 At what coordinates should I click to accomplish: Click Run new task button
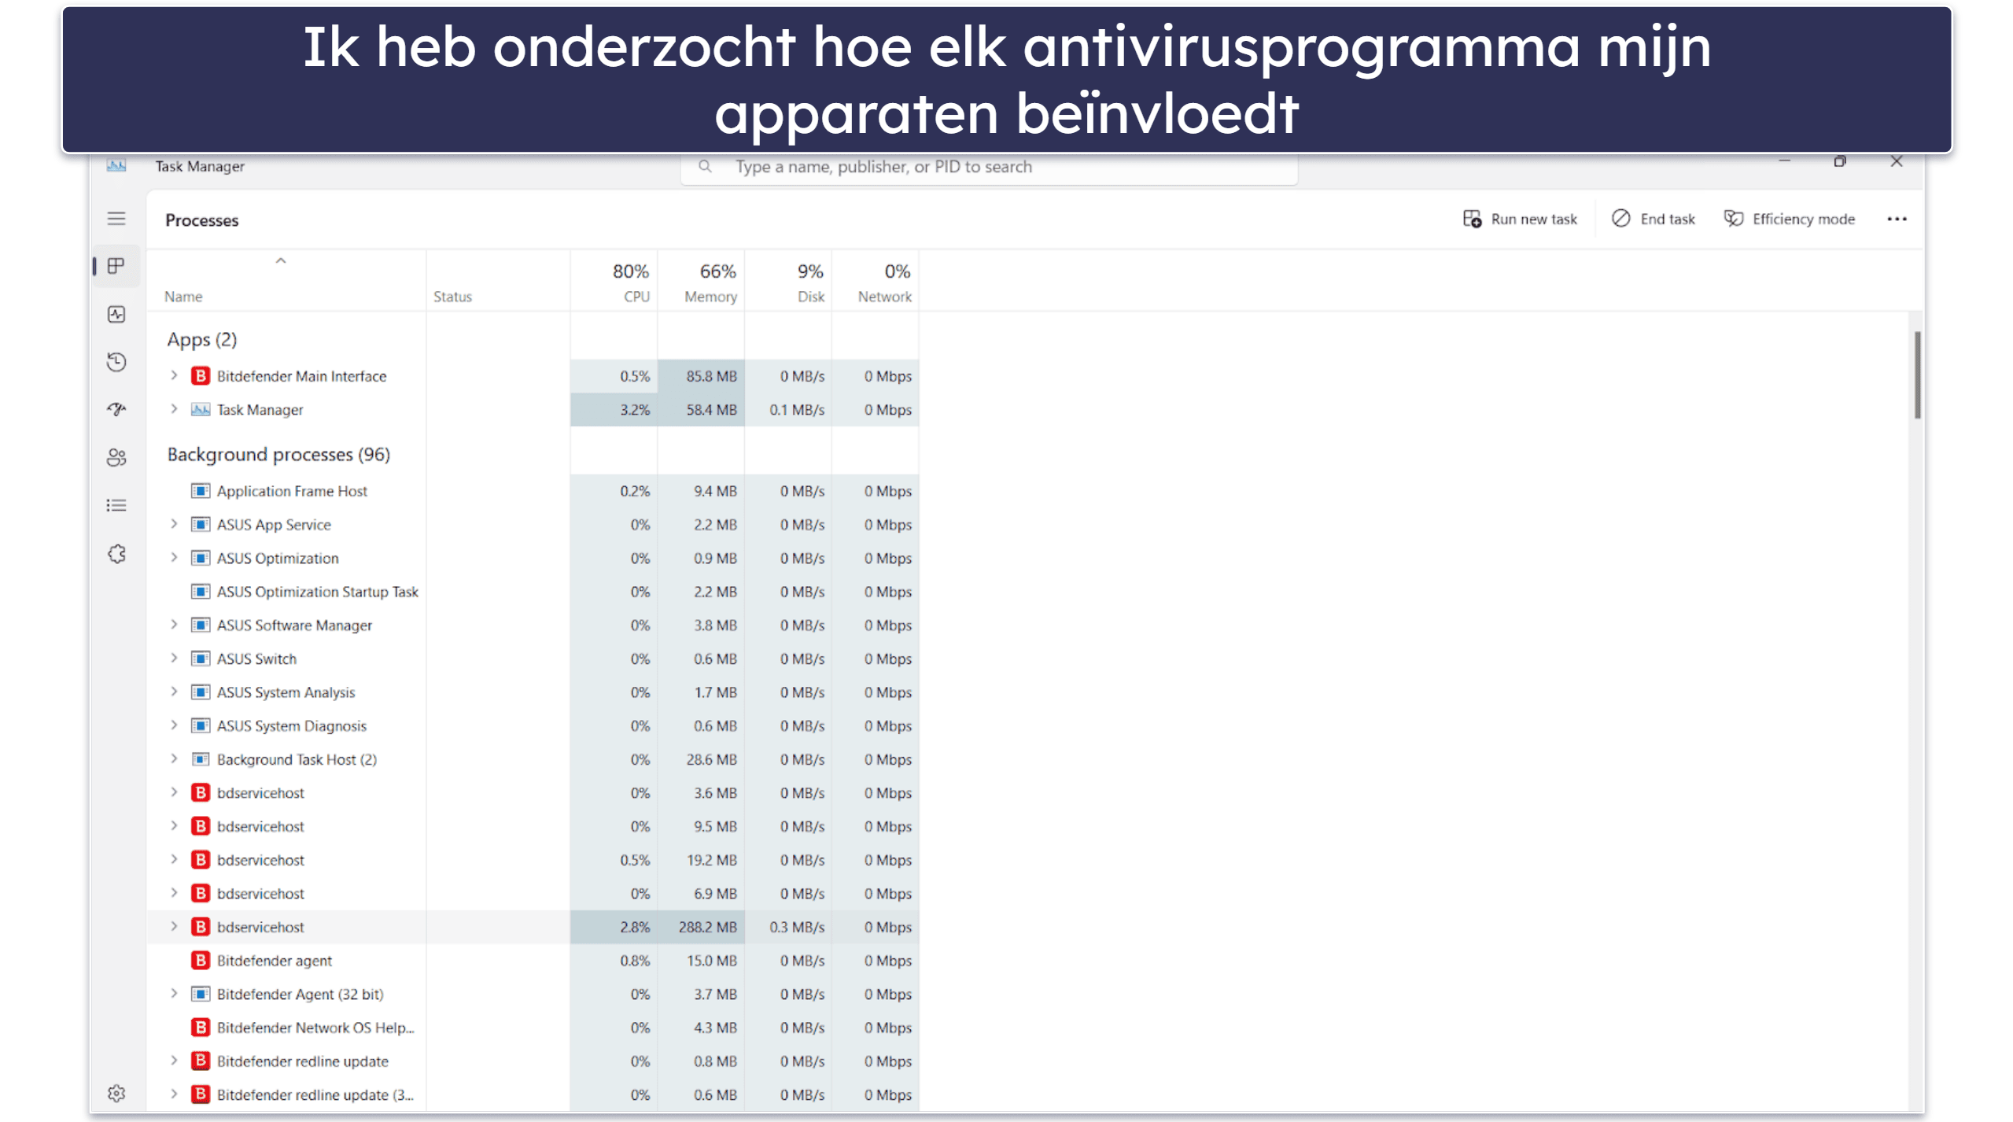click(x=1520, y=219)
